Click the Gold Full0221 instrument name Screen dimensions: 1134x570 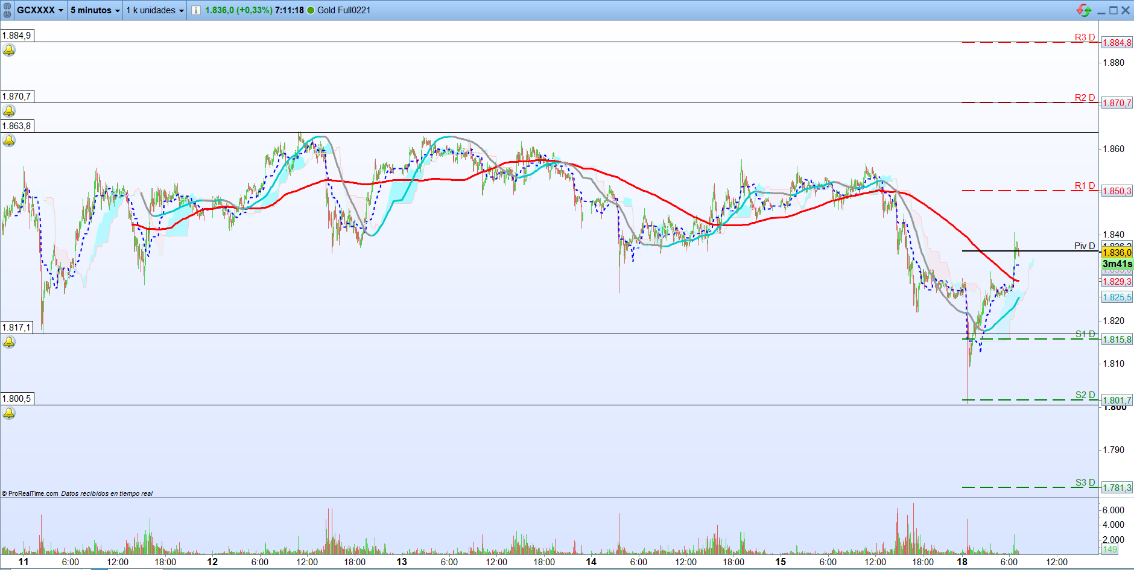344,10
